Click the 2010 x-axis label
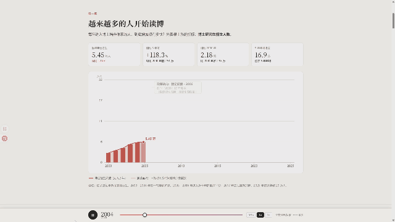 pyautogui.click(x=181, y=166)
